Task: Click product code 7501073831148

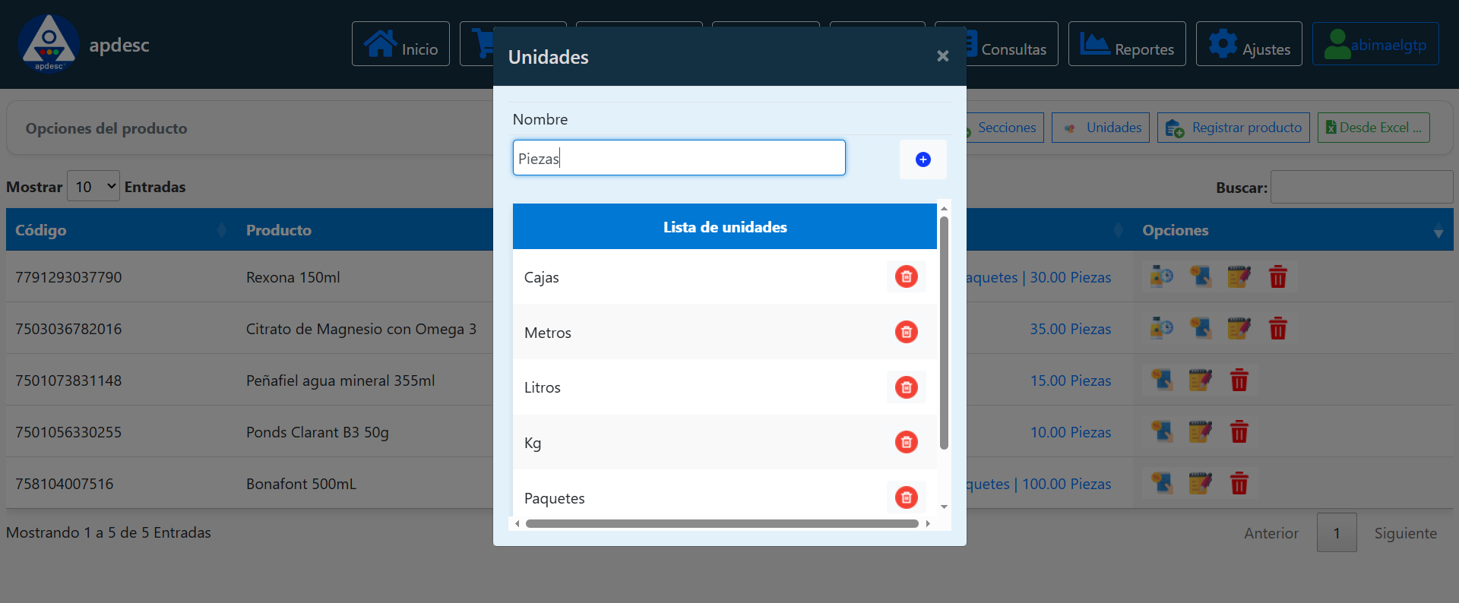Action: point(68,380)
